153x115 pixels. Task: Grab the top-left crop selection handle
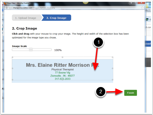pyautogui.click(x=13, y=57)
